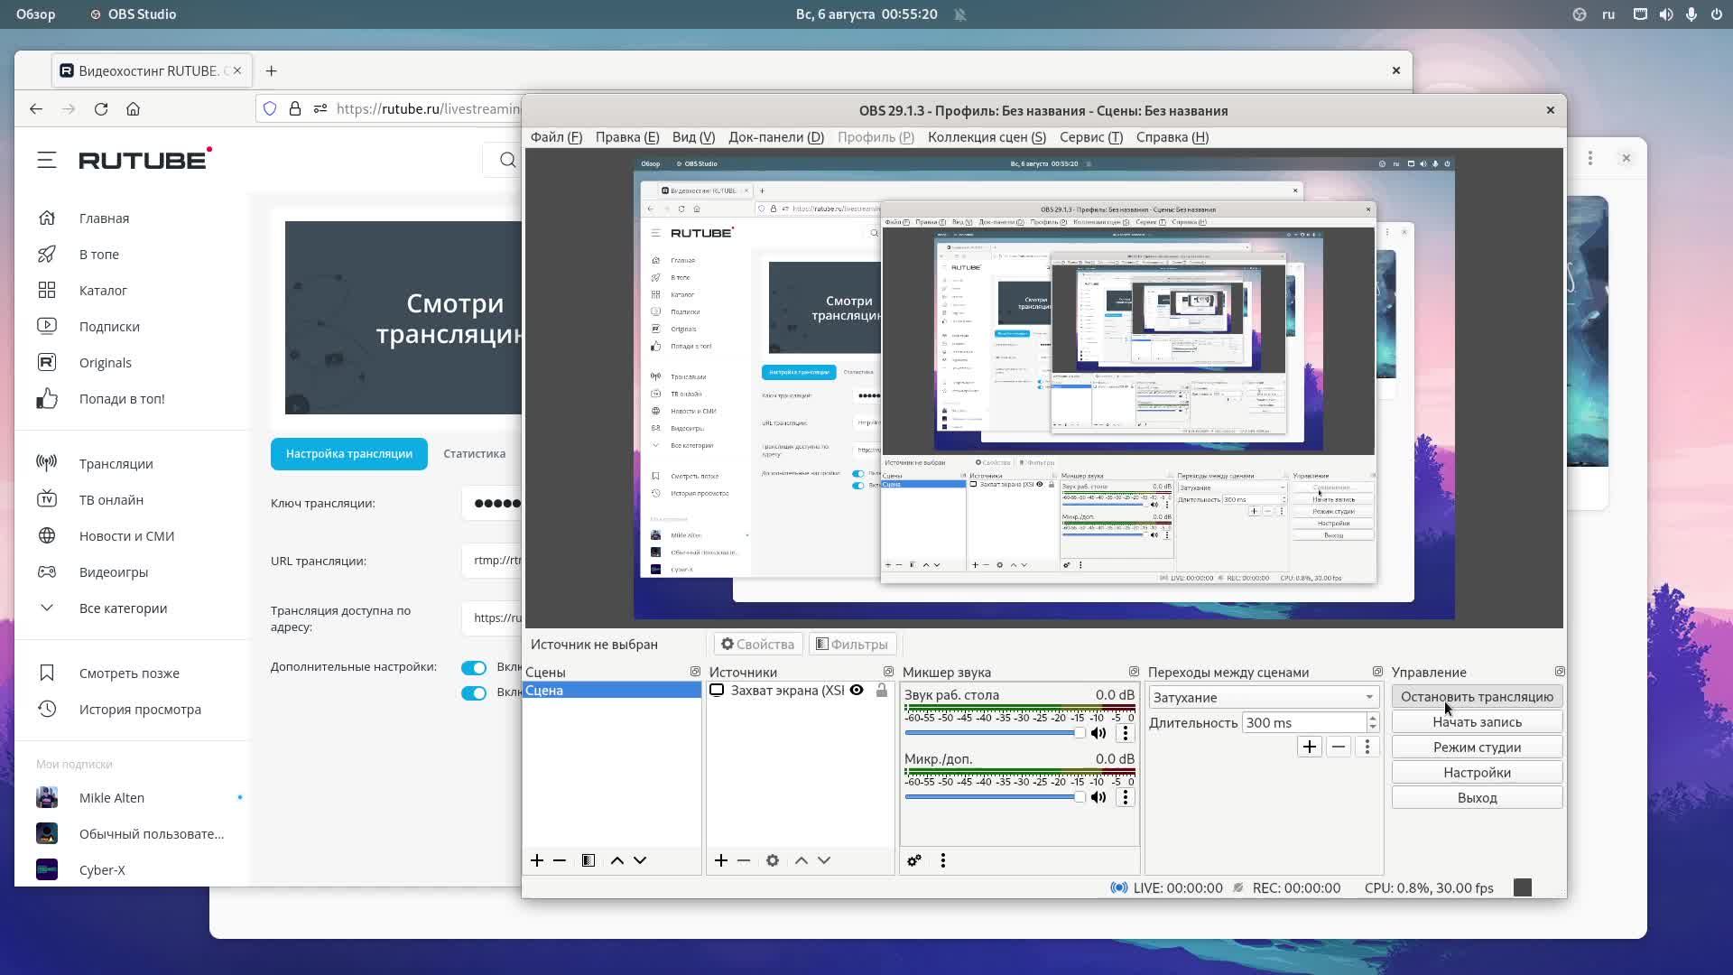Pop out Scenes dock panel icon
Screen dimensions: 1733x975
point(695,672)
